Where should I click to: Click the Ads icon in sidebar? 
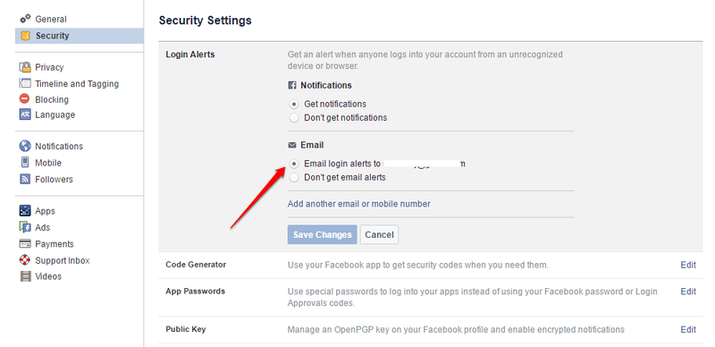[25, 227]
